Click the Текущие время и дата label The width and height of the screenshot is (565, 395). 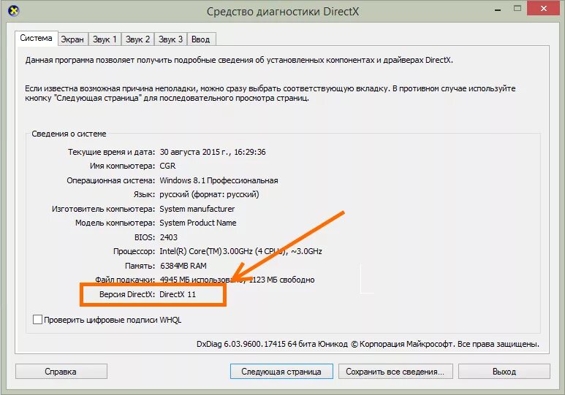click(111, 152)
